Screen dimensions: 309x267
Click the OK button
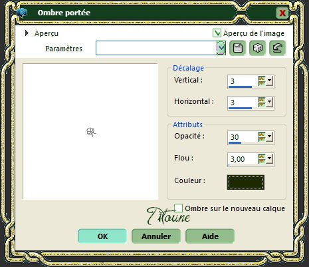[x=102, y=236]
